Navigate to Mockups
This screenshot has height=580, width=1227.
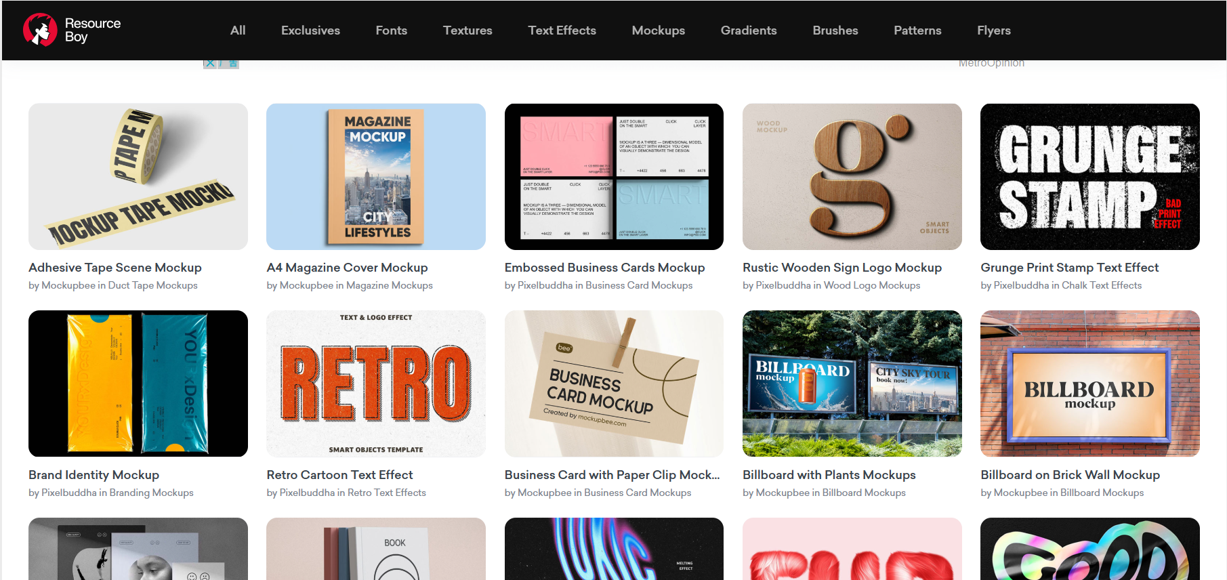659,30
